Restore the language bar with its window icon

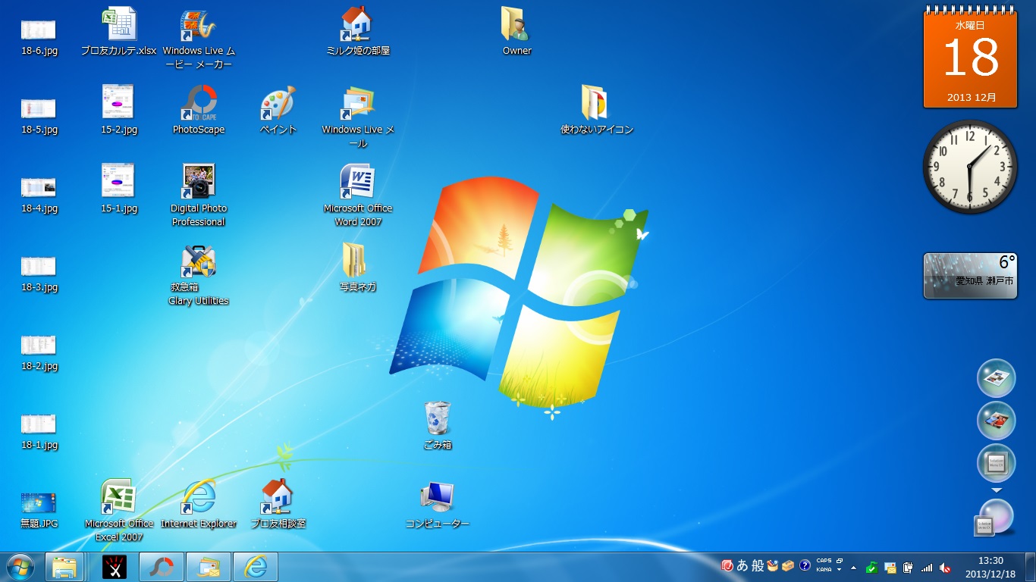(x=840, y=562)
